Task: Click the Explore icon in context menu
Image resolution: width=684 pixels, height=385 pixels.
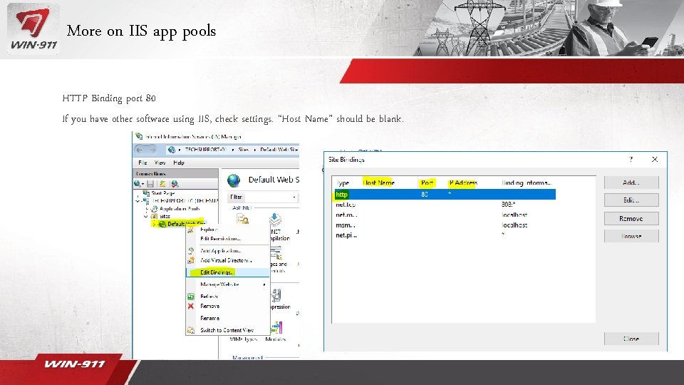Action: point(191,229)
